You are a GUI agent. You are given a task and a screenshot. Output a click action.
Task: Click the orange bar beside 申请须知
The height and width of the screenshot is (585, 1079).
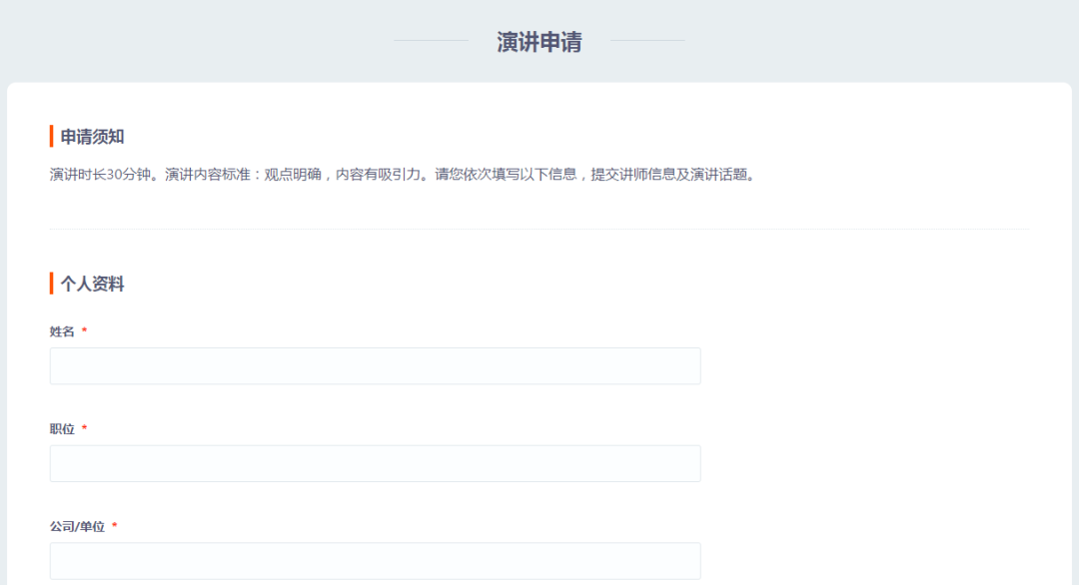pyautogui.click(x=52, y=136)
